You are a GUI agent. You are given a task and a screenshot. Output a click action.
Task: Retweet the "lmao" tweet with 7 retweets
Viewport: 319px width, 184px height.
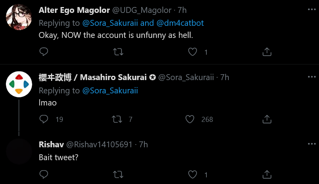(x=117, y=119)
